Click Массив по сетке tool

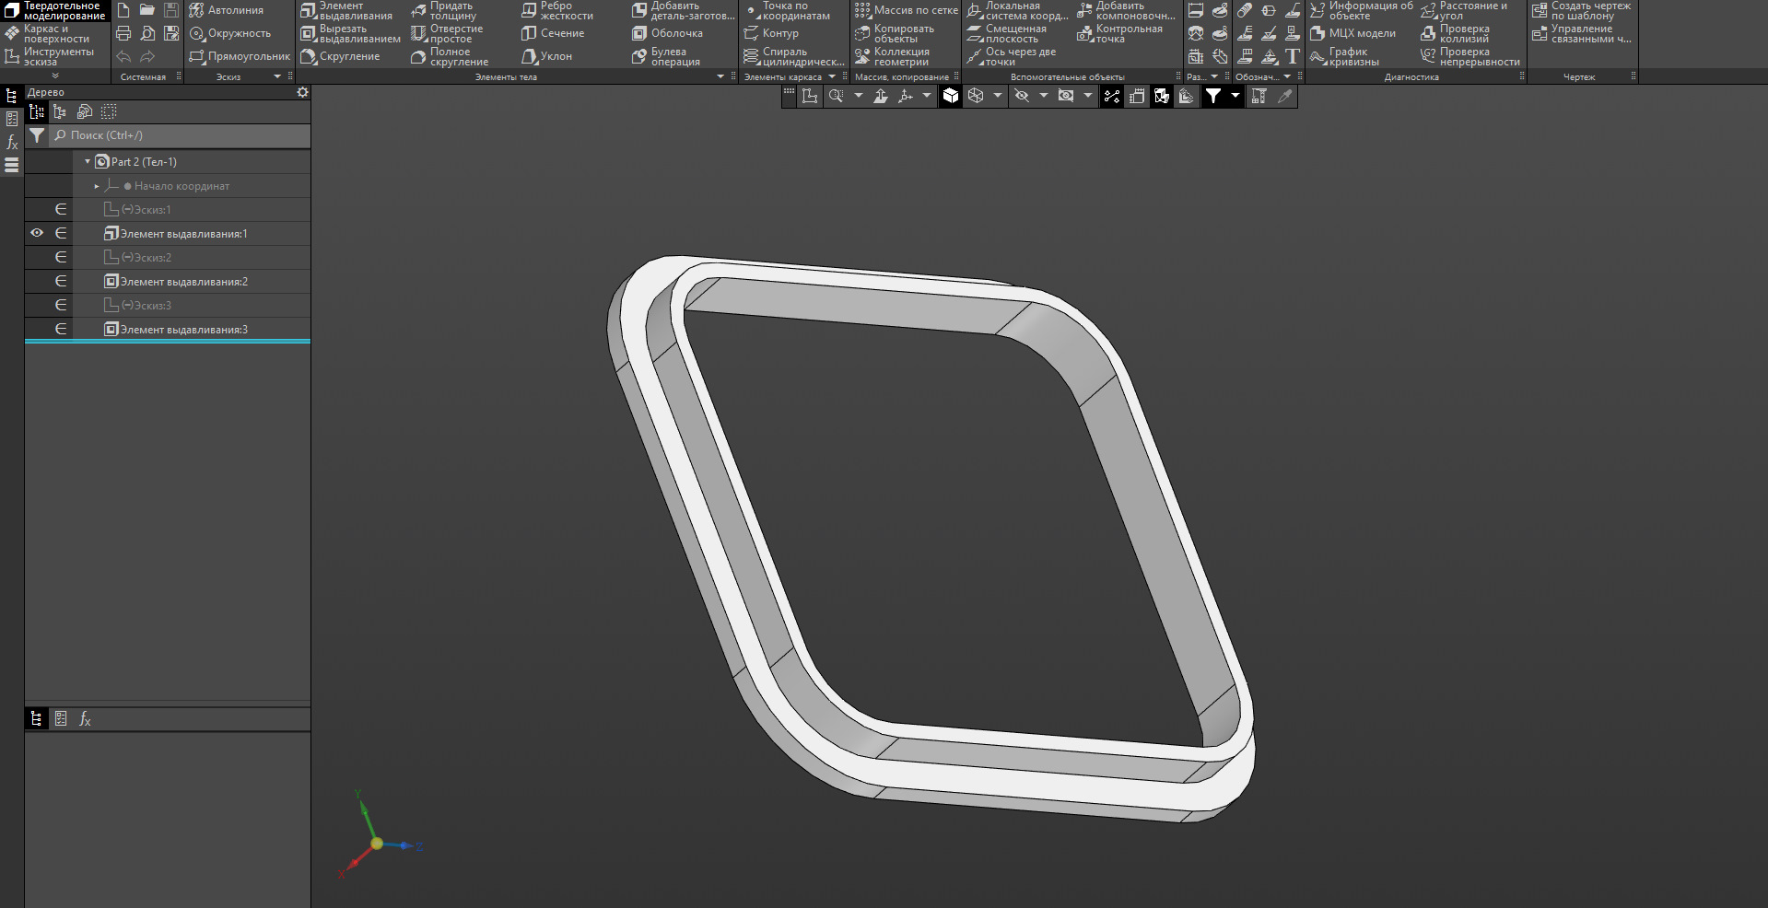[x=907, y=10]
